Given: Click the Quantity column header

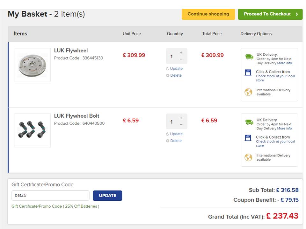Looking at the screenshot, I should point(175,34).
